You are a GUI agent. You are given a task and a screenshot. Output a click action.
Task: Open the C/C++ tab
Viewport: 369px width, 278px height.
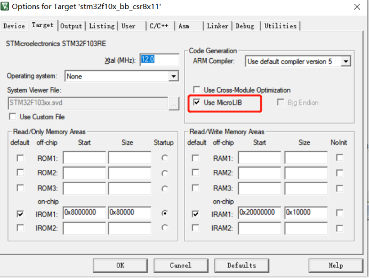pyautogui.click(x=159, y=26)
